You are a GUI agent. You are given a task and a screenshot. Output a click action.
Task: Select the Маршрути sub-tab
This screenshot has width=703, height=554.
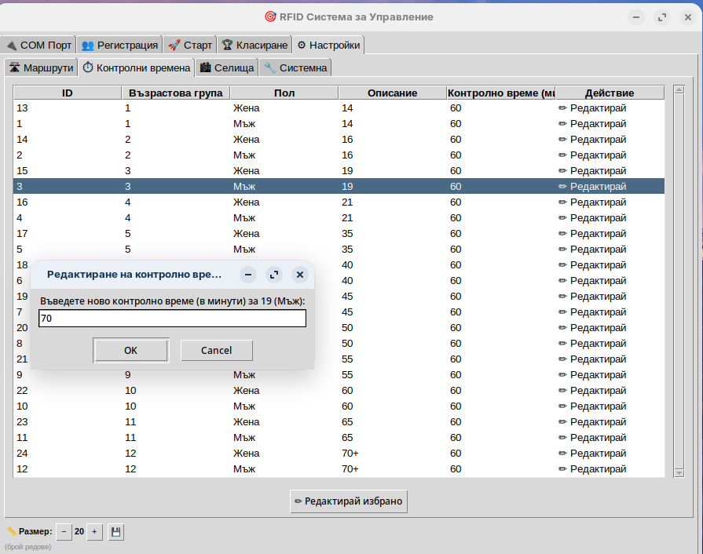click(41, 67)
